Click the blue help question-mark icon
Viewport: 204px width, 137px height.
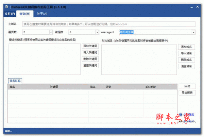(181, 115)
